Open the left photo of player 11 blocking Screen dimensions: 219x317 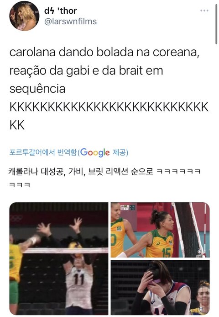point(59,258)
